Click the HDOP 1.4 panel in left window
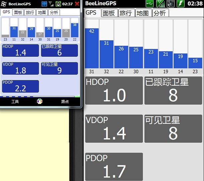This screenshot has height=181, width=204. click(x=20, y=50)
